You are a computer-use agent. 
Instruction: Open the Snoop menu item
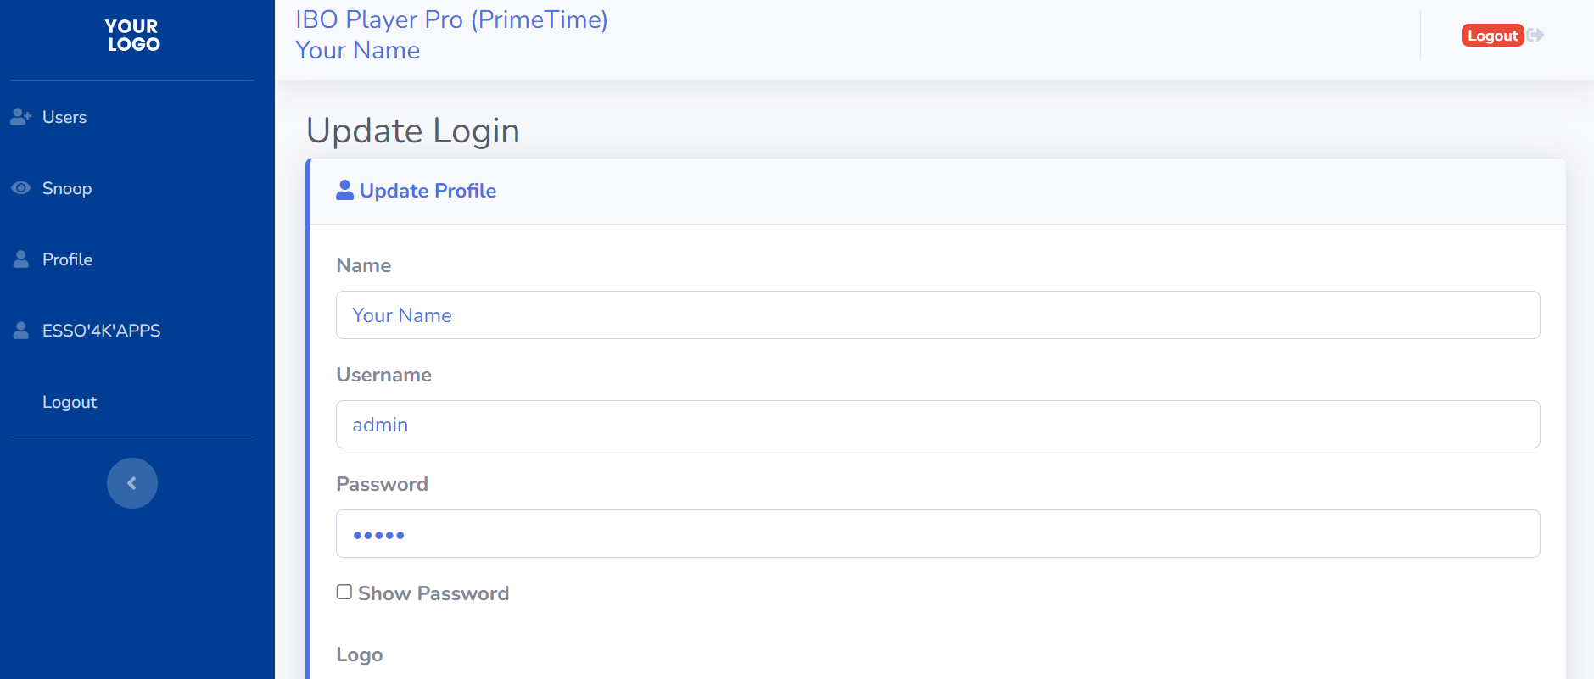(x=67, y=188)
